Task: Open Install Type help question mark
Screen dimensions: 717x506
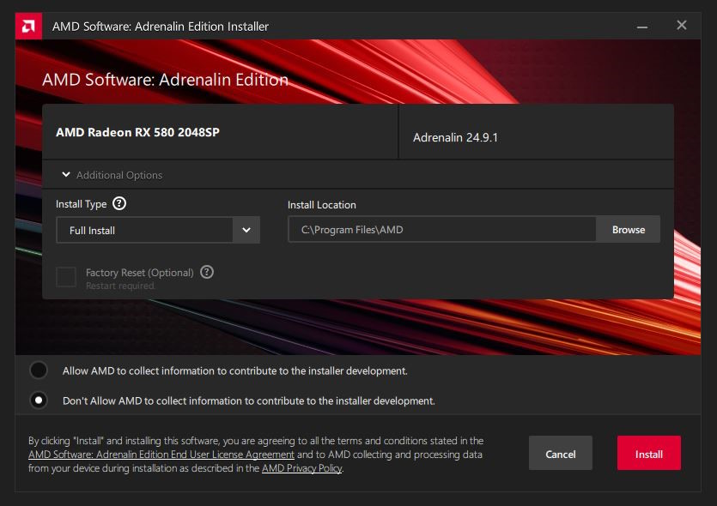Action: coord(119,203)
